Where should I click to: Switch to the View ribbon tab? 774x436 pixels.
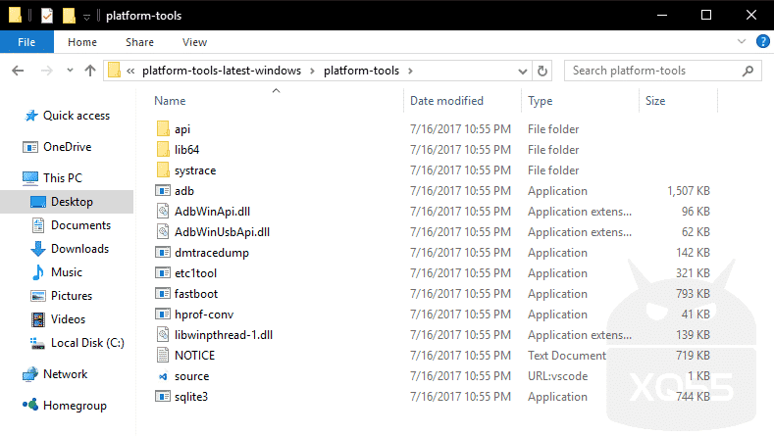194,42
